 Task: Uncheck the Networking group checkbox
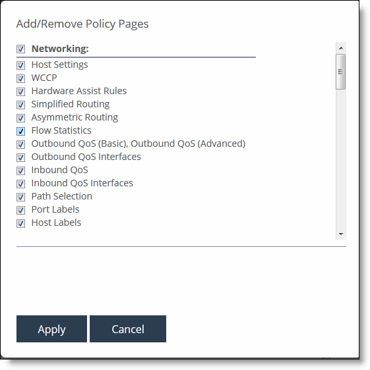pyautogui.click(x=21, y=49)
